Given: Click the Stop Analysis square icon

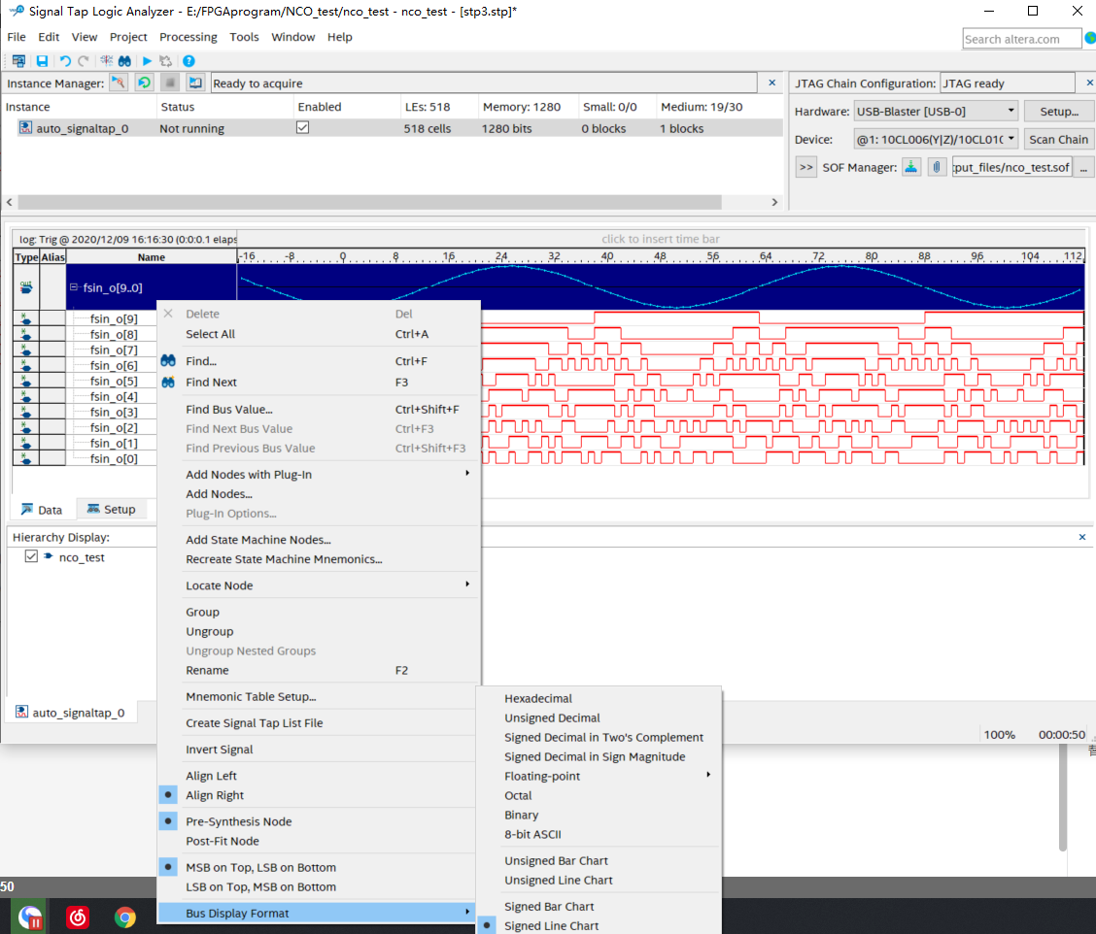Looking at the screenshot, I should point(170,83).
